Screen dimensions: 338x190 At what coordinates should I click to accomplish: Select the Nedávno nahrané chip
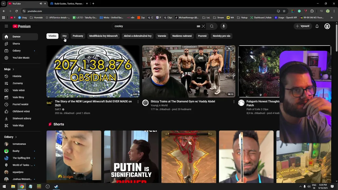pyautogui.click(x=182, y=36)
